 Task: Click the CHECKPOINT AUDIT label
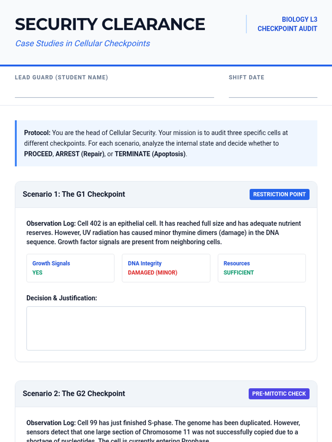(x=287, y=29)
